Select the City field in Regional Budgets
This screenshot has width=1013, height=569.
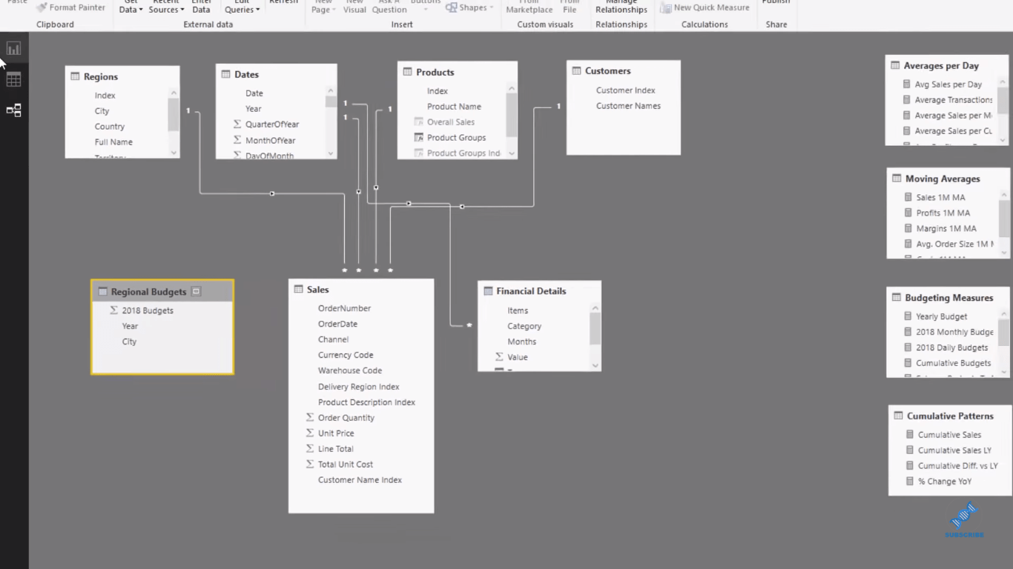[x=130, y=342]
